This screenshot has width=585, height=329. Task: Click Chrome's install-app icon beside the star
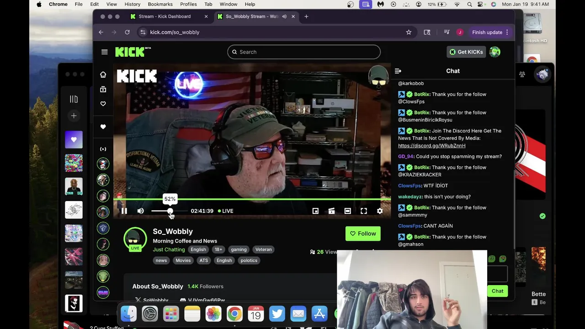click(x=427, y=32)
